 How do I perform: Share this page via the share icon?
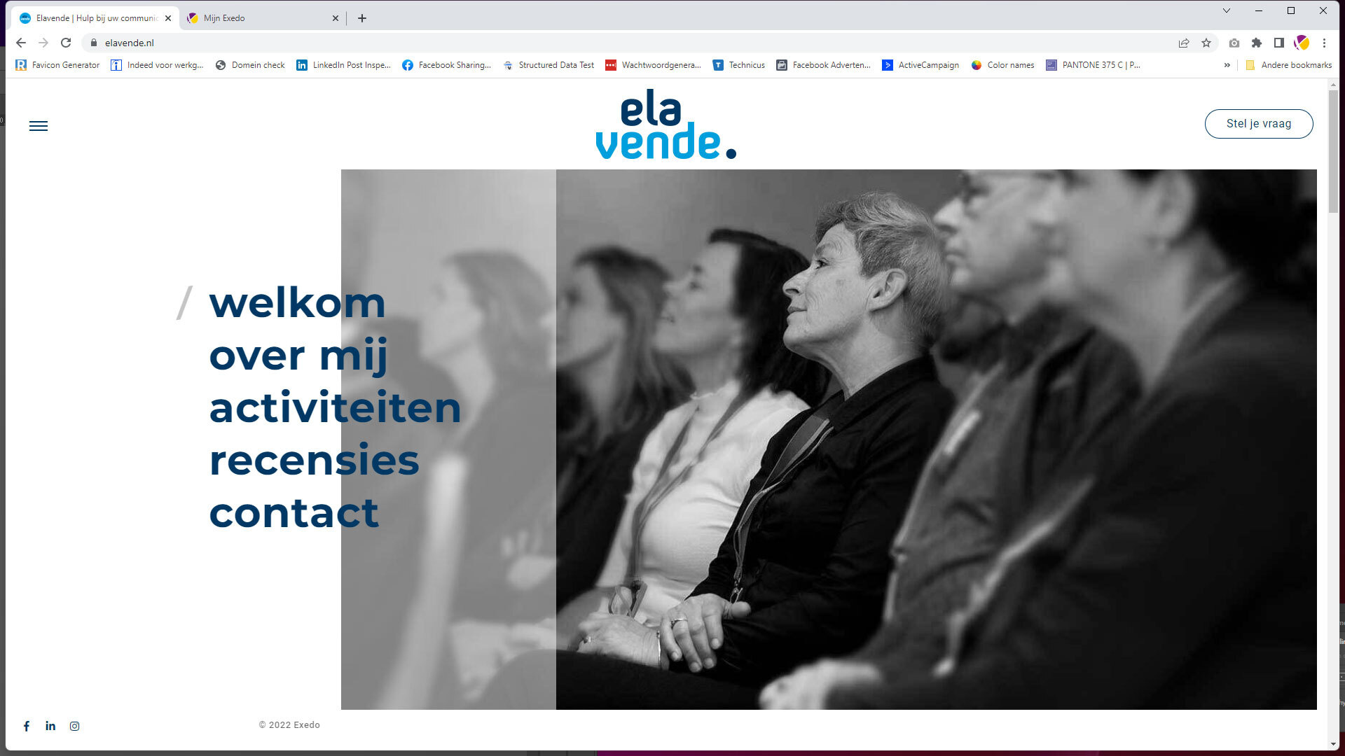click(x=1184, y=43)
